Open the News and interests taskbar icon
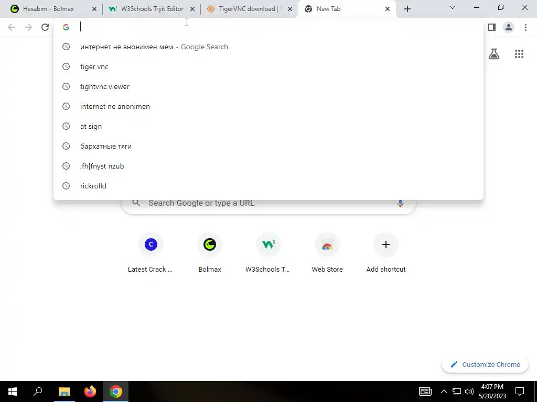The image size is (537, 402). [x=425, y=392]
